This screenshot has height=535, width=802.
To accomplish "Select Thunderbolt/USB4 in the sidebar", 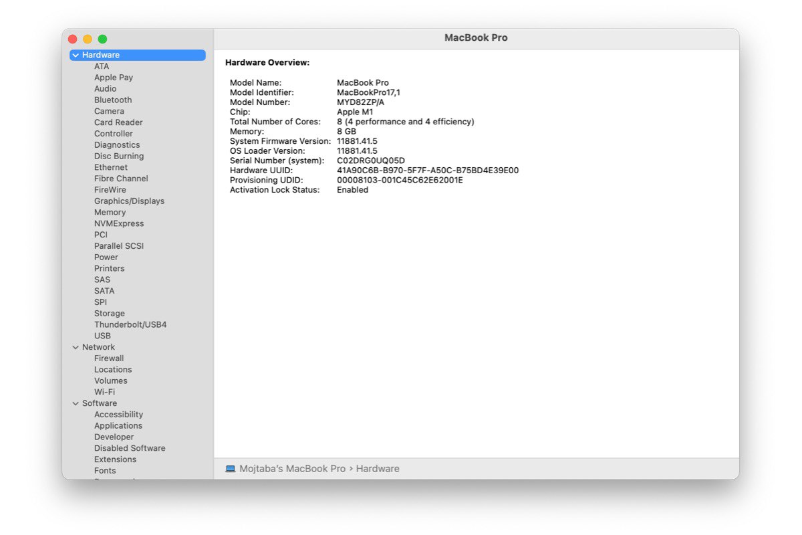I will tap(130, 325).
